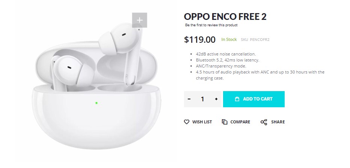Click the heart wish list icon
Viewport: 350px width, 168px height.
(x=187, y=122)
